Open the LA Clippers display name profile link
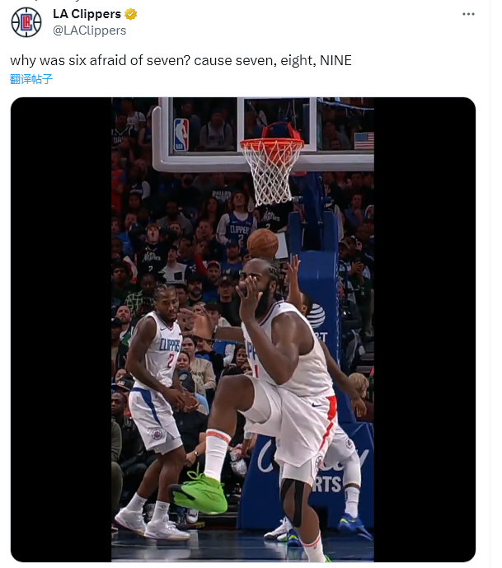Viewport: 502px width, 568px height. (87, 14)
